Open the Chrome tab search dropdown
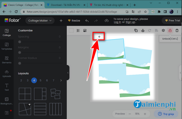Viewport: 182px width, 119px height. [151, 3]
